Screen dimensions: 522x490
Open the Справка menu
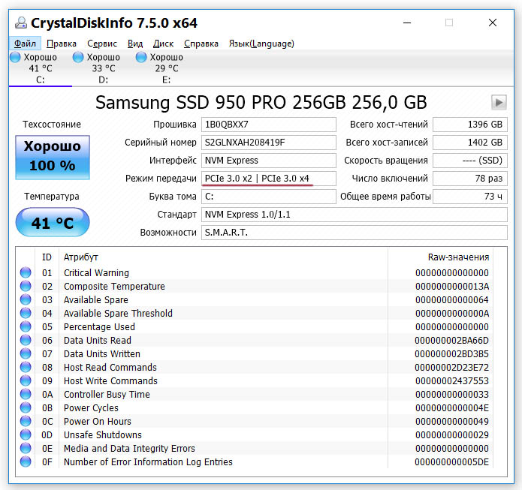pyautogui.click(x=201, y=44)
